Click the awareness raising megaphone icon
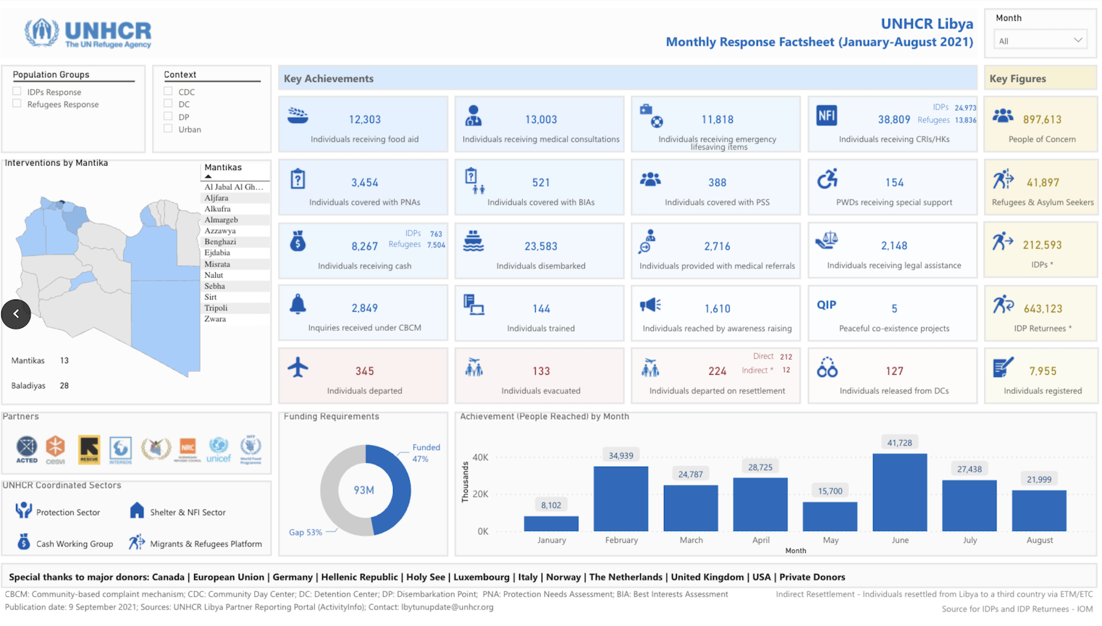1102x626 pixels. tap(650, 305)
